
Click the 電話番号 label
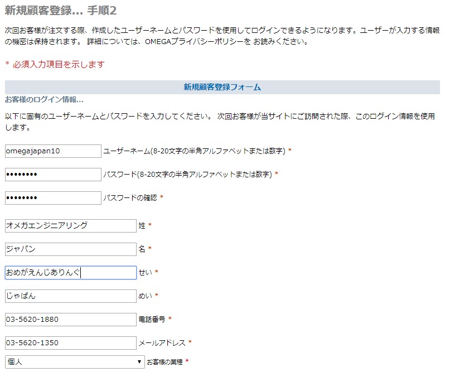pos(152,319)
